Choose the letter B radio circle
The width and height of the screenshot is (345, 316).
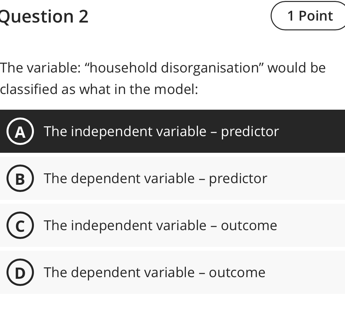pyautogui.click(x=20, y=179)
